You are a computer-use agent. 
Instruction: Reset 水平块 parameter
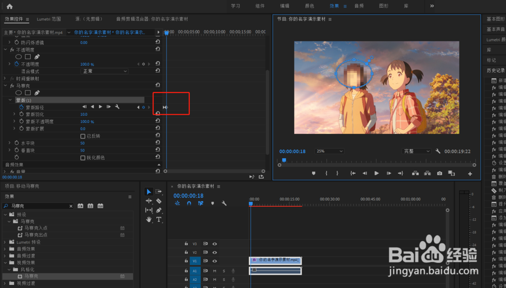158,142
